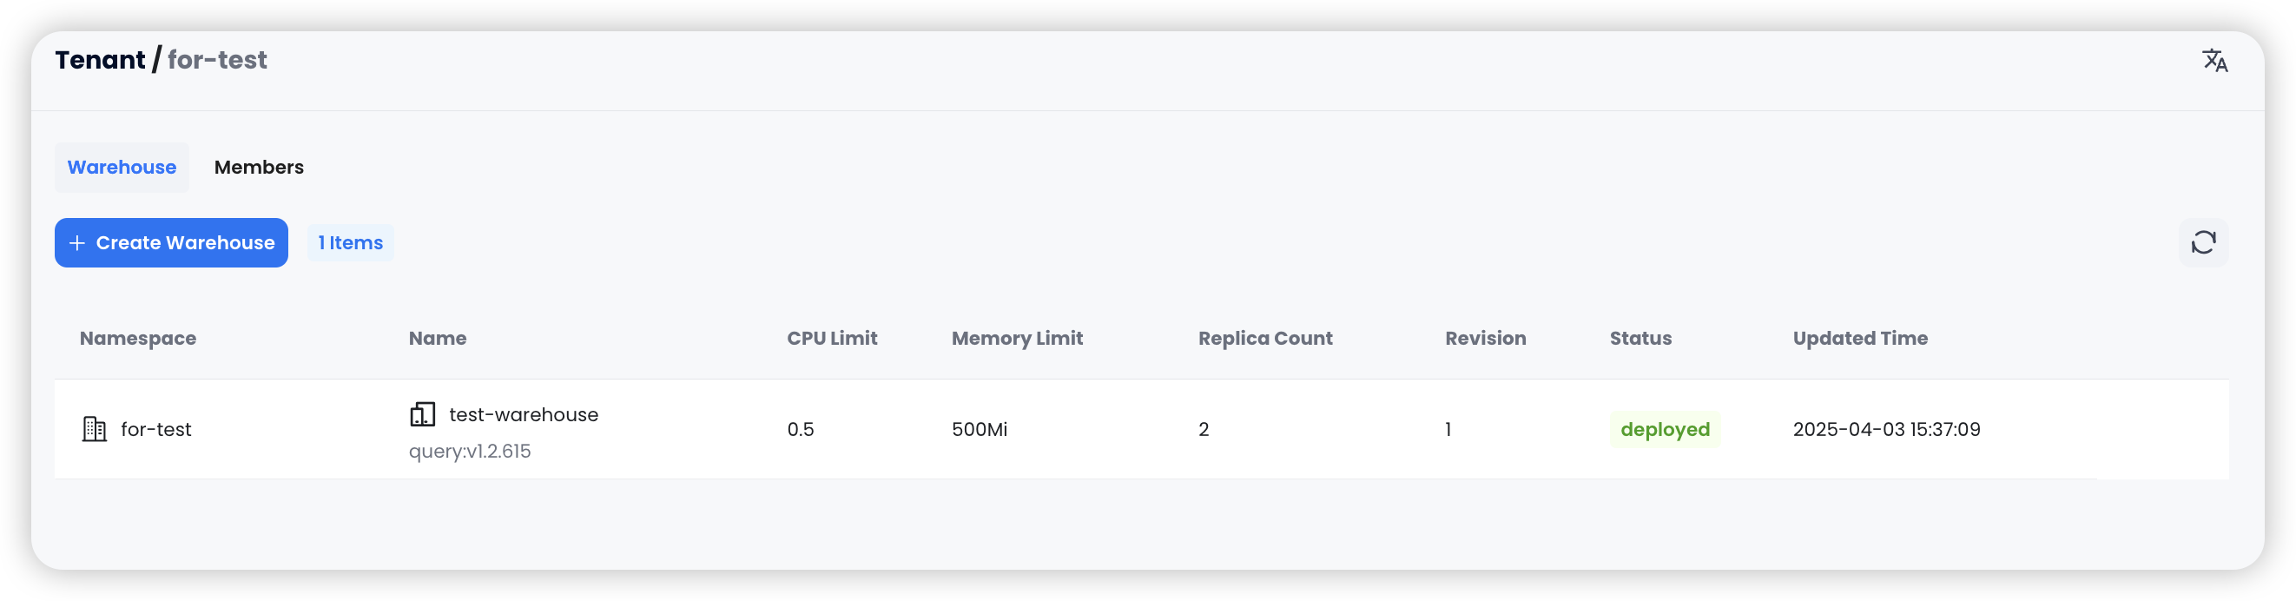
Task: Click the Namespace column header
Action: pos(137,338)
